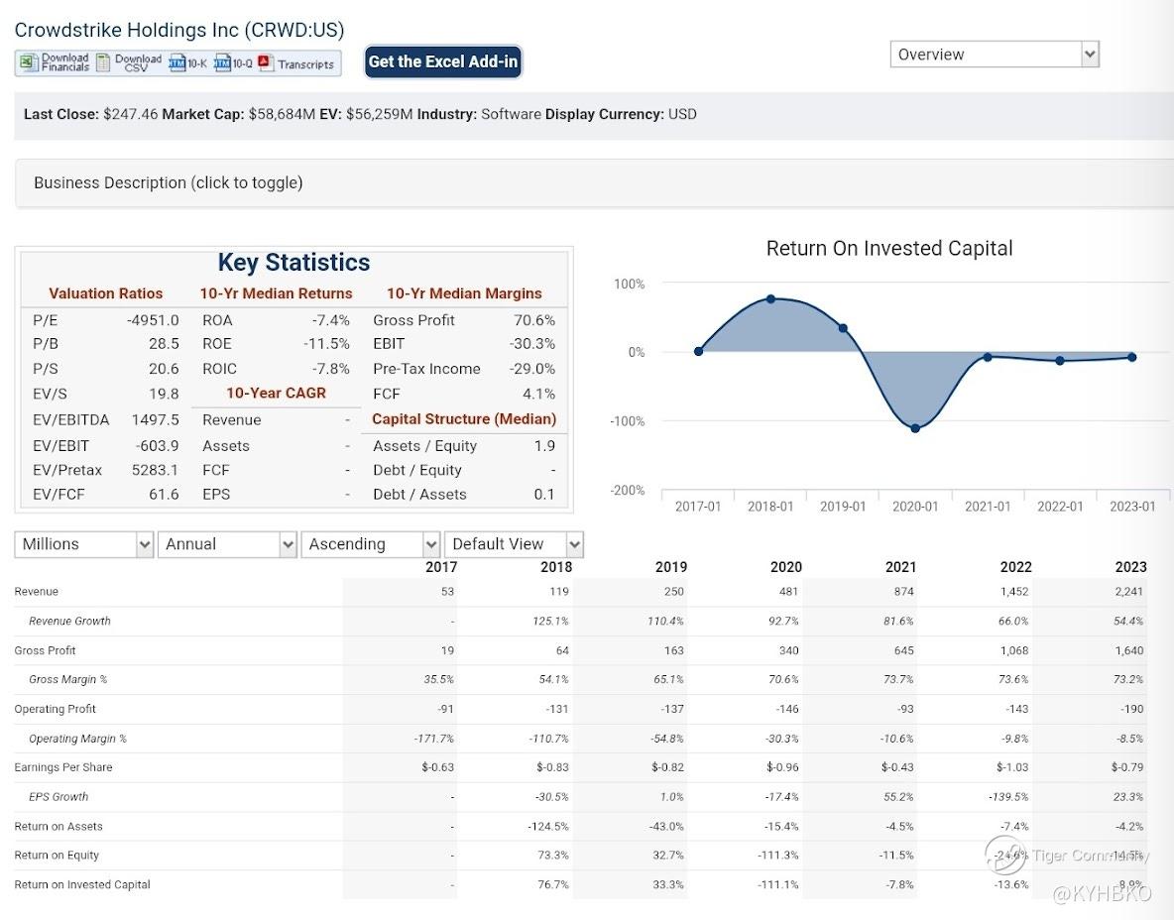
Task: Click the Revenue row label
Action: tap(37, 592)
